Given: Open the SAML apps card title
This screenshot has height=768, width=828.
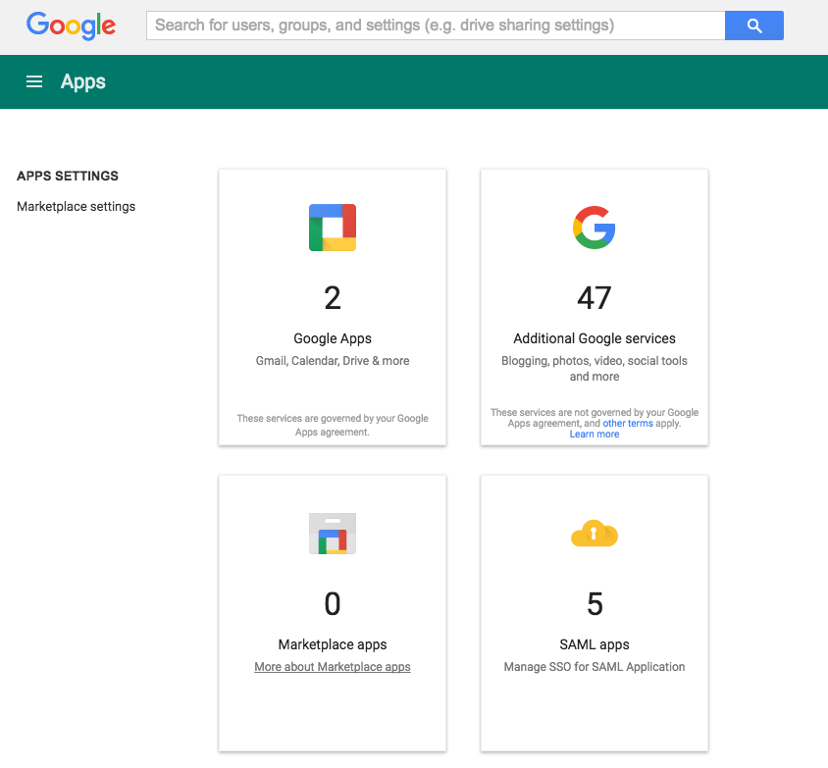Looking at the screenshot, I should (595, 644).
